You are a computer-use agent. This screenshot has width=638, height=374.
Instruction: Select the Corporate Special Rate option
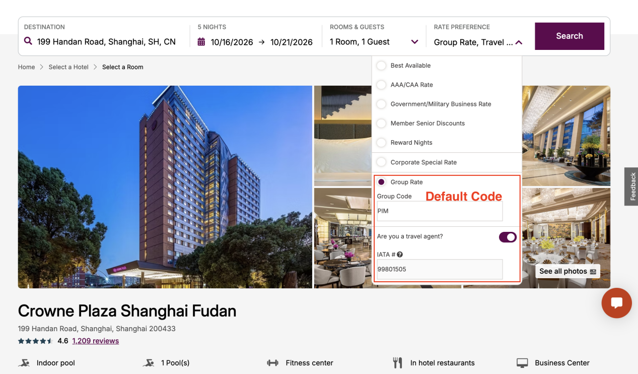pos(382,162)
